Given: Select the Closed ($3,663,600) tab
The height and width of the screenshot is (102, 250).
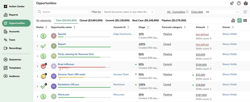Looking at the screenshot, I should click(91, 20).
